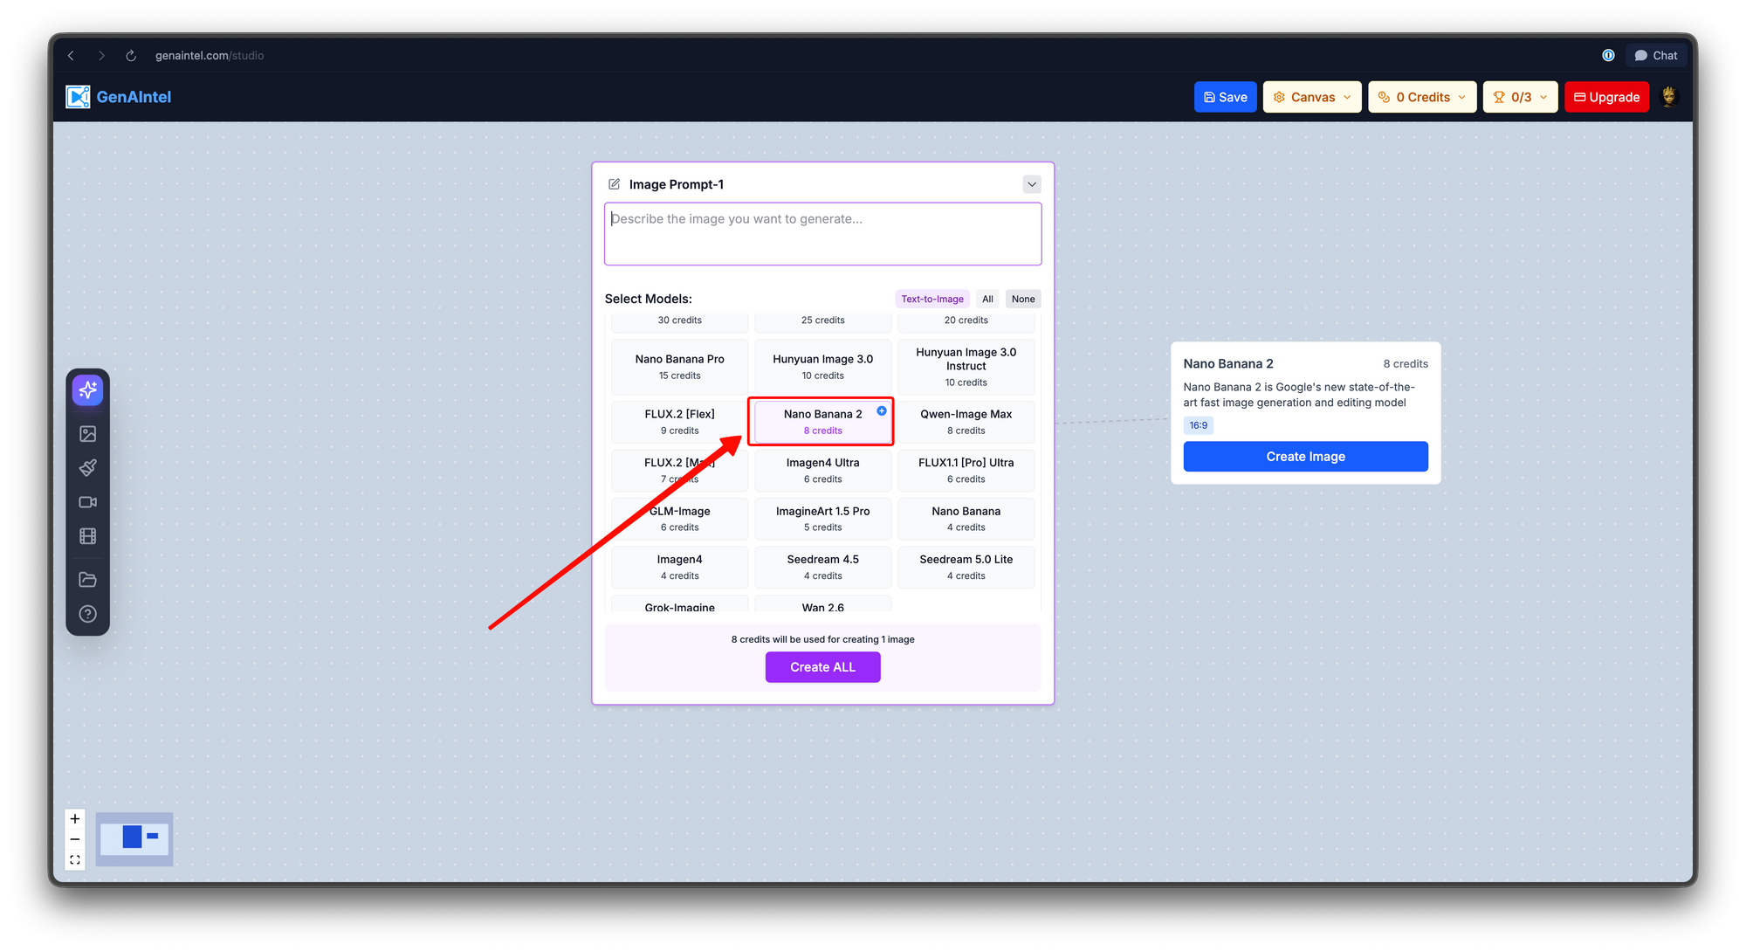Image resolution: width=1746 pixels, height=951 pixels.
Task: Open the password manager extension icon
Action: pos(1608,55)
